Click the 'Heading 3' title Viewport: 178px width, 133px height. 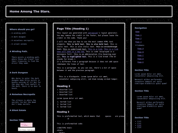tap(63, 112)
